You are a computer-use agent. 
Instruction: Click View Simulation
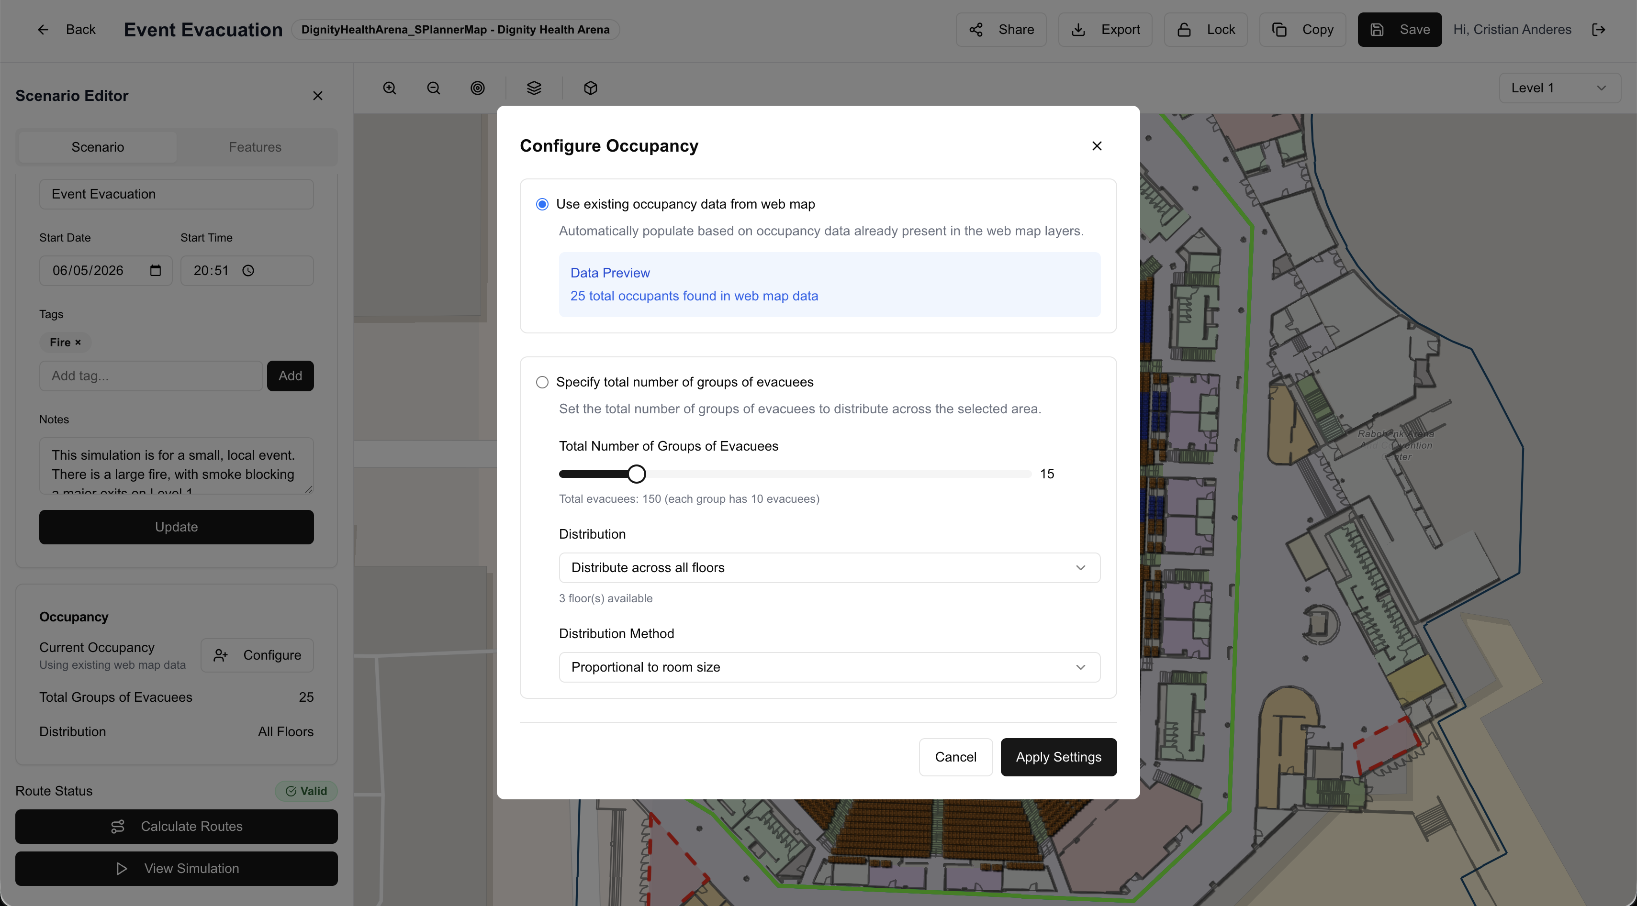[x=176, y=869]
